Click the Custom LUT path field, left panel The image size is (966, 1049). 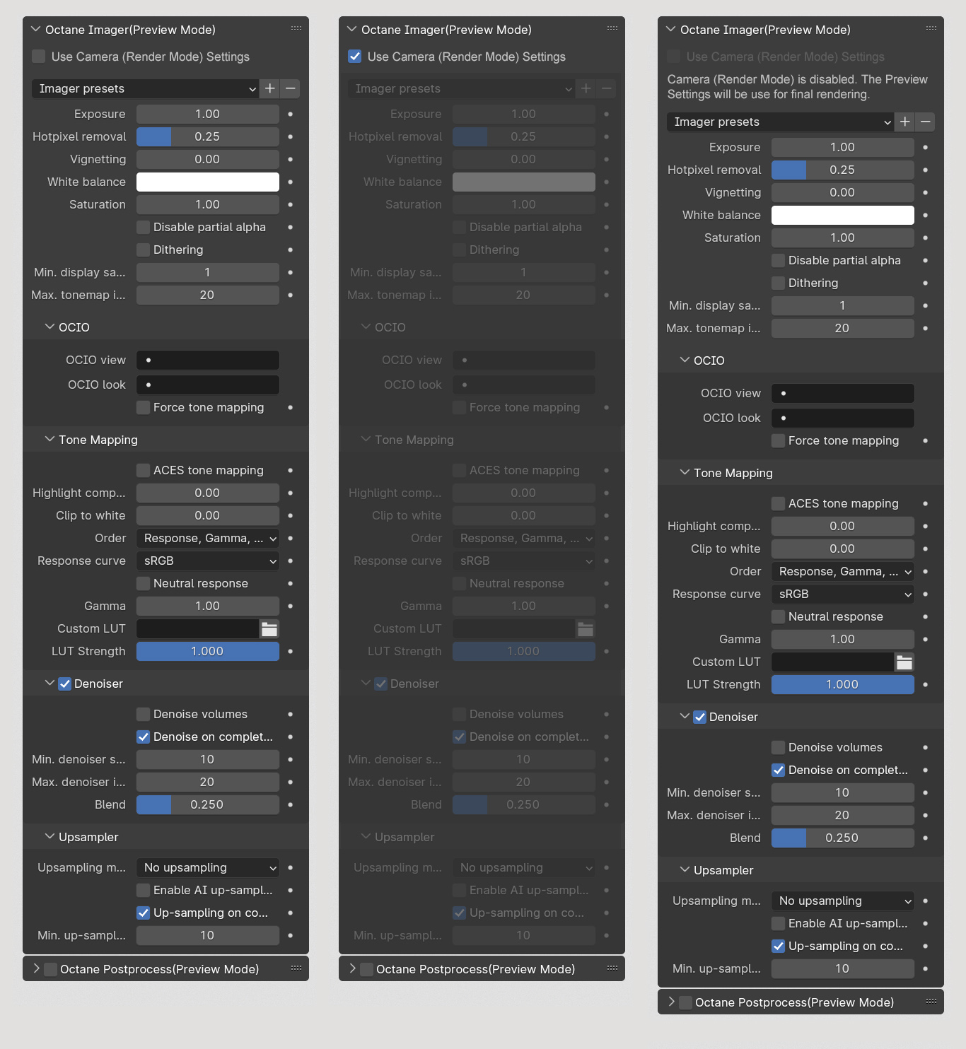tap(198, 628)
